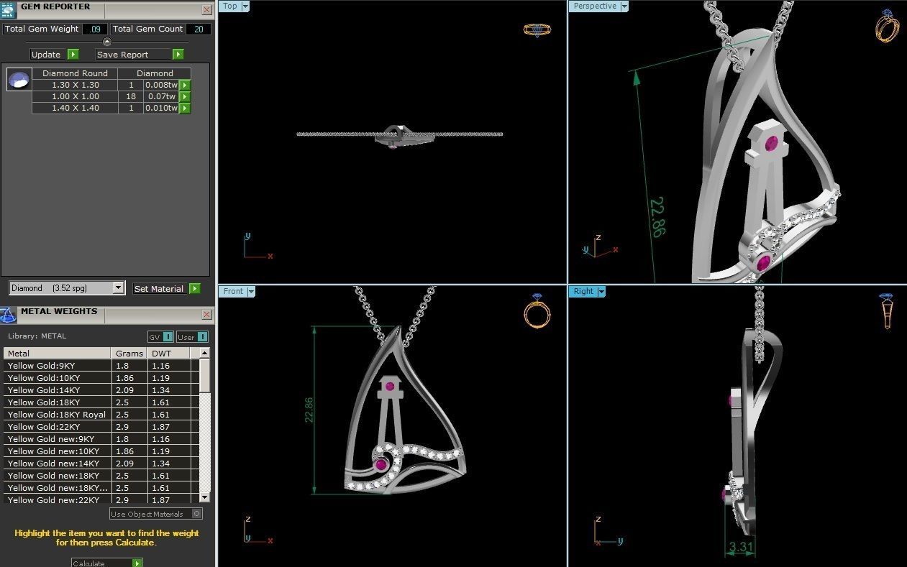Click metal list scrollbar down arrow
907x567 pixels.
205,497
